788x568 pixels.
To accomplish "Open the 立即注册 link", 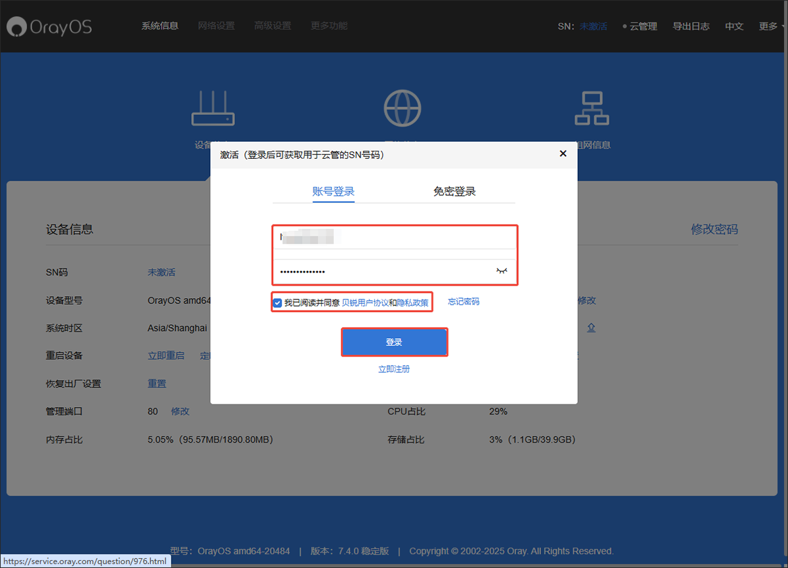I will tap(394, 369).
